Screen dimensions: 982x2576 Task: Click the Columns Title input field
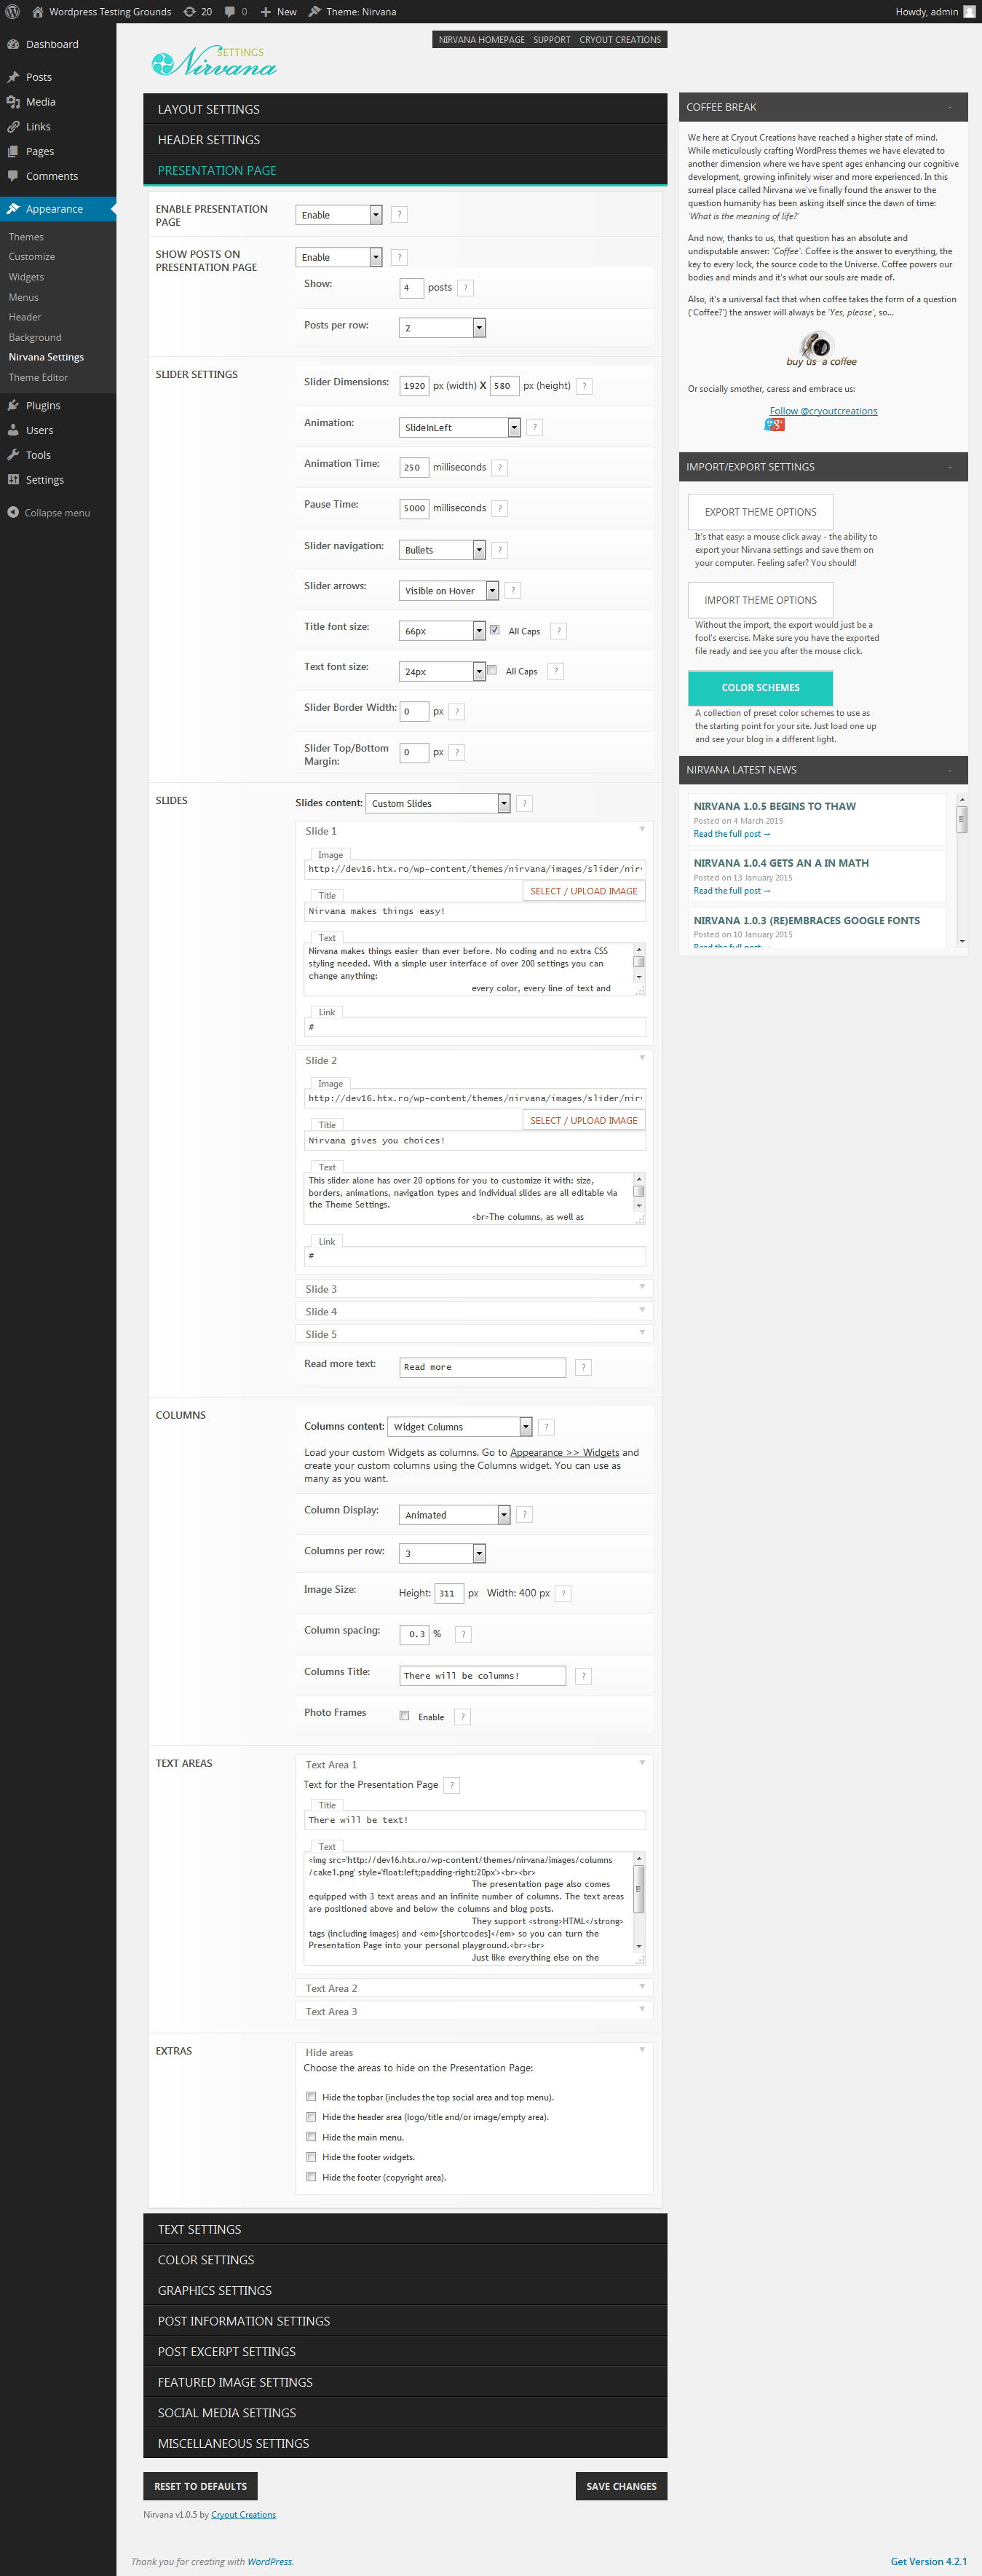point(483,1675)
